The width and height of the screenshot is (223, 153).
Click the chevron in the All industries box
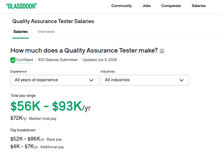tap(181, 80)
